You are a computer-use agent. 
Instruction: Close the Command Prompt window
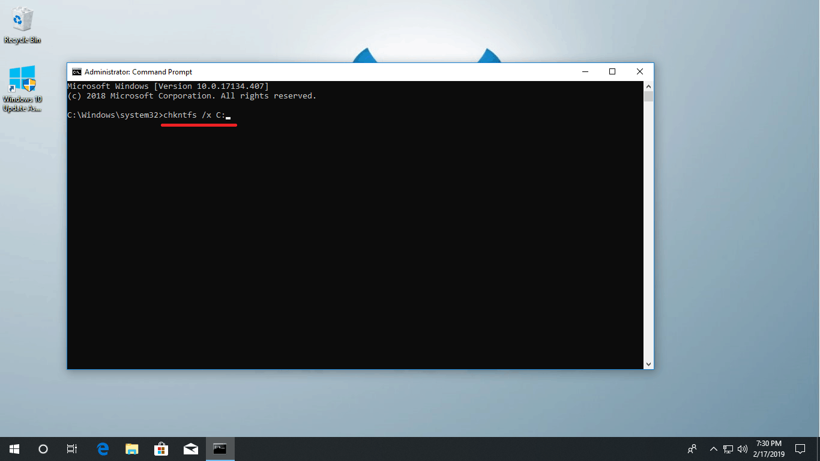click(640, 72)
